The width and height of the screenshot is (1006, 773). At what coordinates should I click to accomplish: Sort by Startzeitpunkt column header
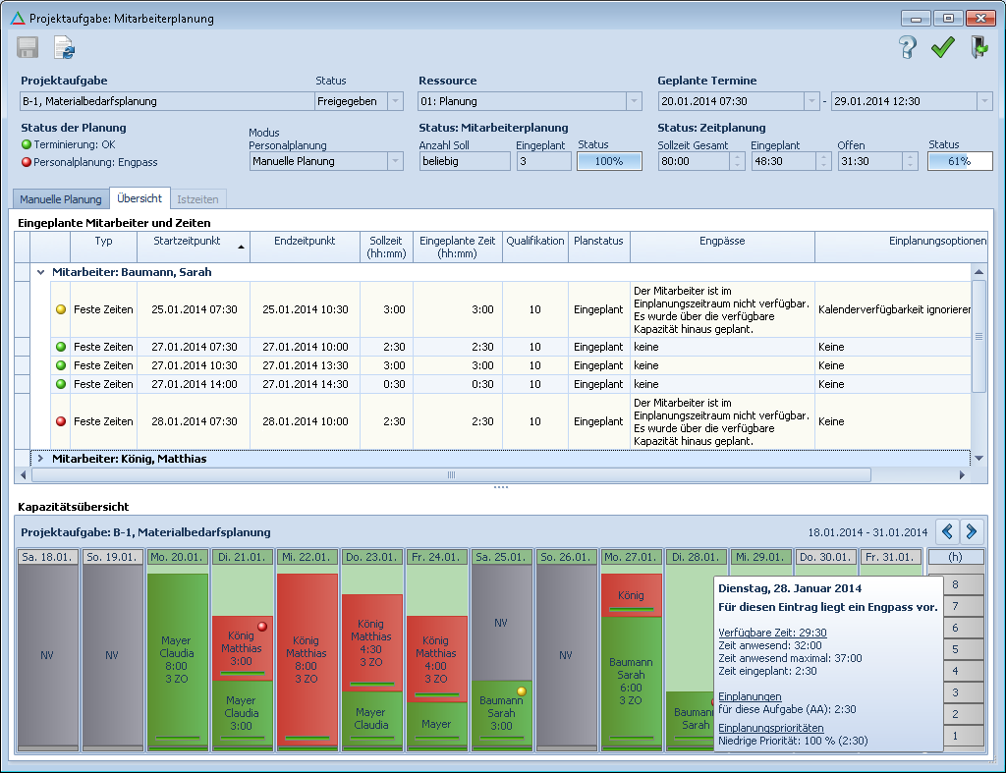tap(187, 241)
